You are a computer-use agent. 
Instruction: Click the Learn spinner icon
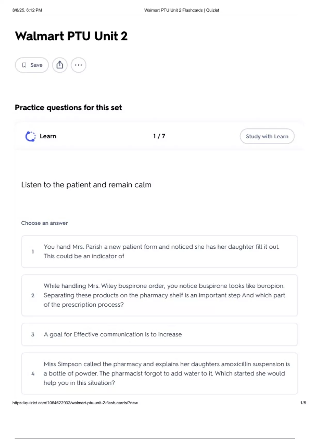point(30,136)
